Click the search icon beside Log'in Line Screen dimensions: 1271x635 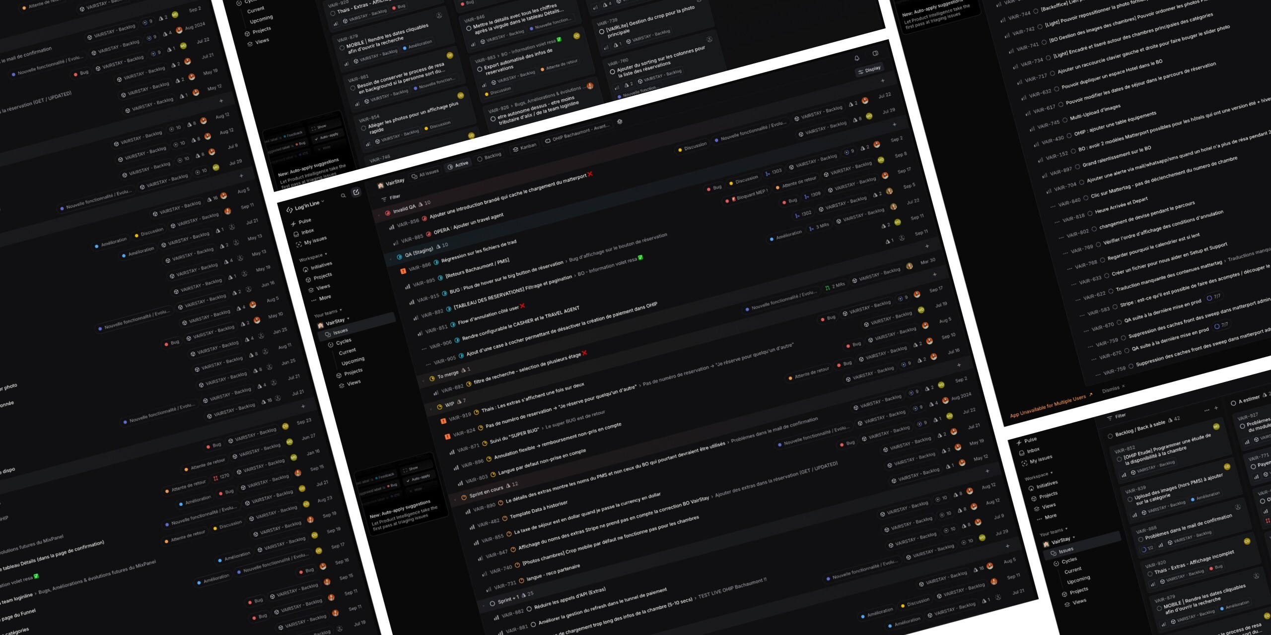[x=343, y=195]
